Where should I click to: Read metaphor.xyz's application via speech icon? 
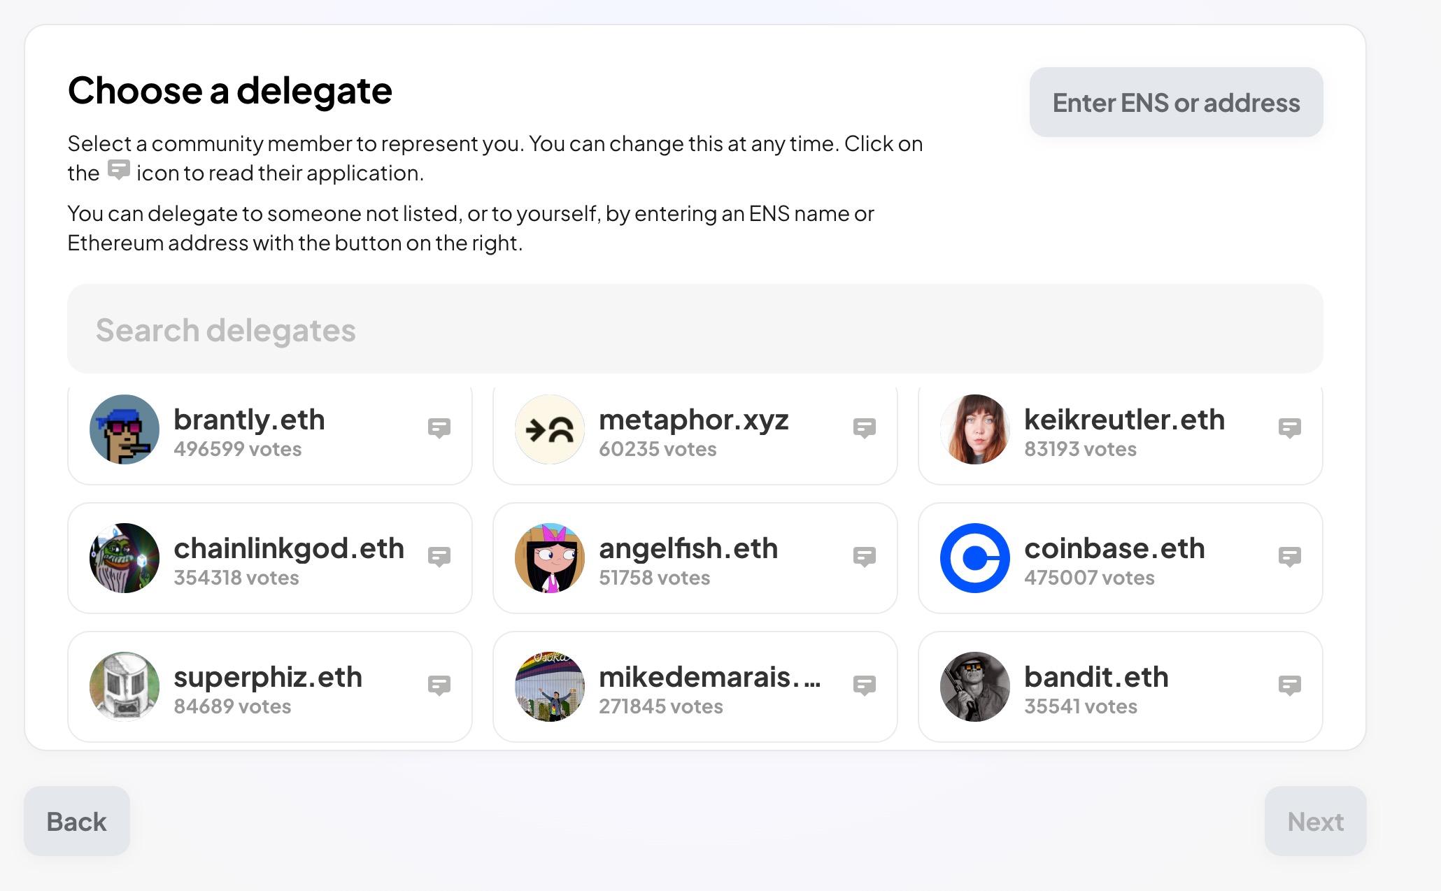[865, 427]
